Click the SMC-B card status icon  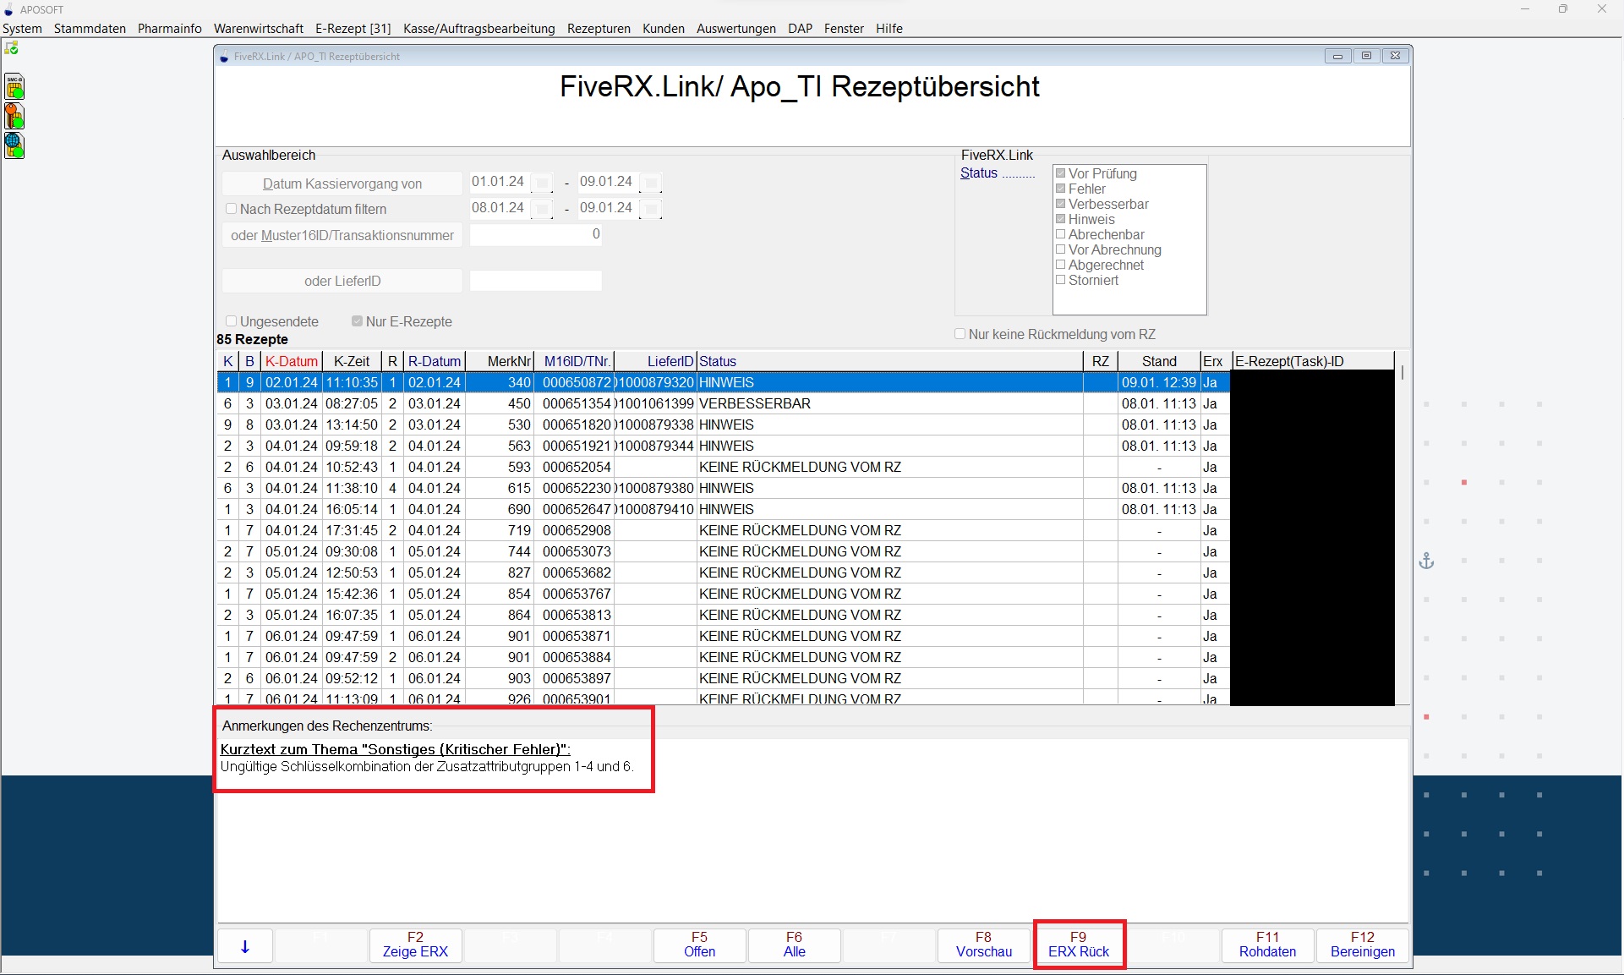[x=14, y=86]
